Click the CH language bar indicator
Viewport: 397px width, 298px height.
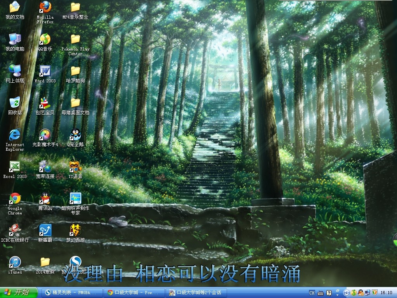(x=312, y=293)
